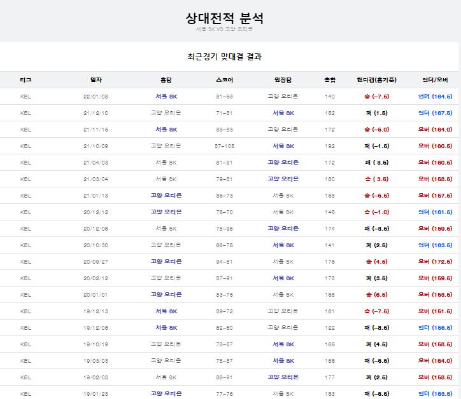Screen dimensions: 461x399
Task: Select the 홈팀 column header
Action: coord(166,80)
